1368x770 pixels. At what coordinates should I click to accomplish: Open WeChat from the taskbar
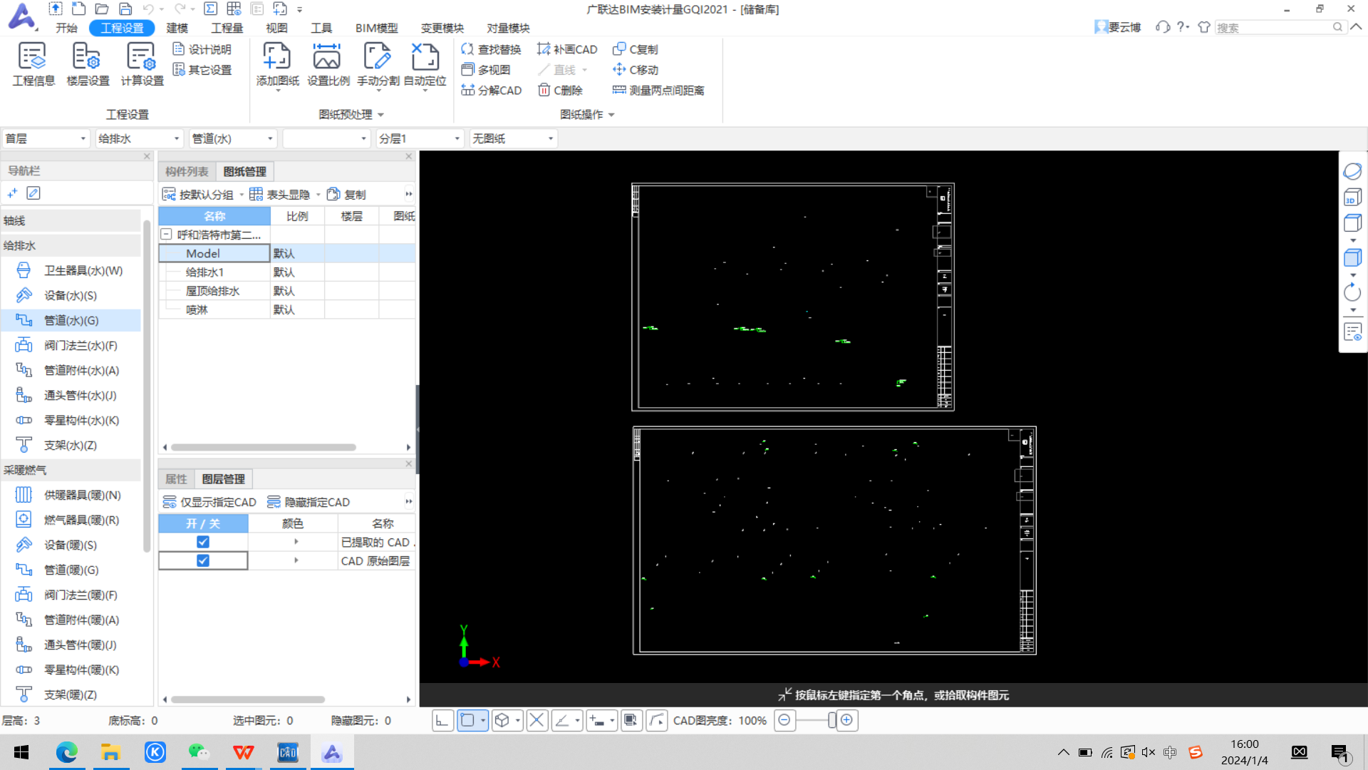(x=199, y=752)
